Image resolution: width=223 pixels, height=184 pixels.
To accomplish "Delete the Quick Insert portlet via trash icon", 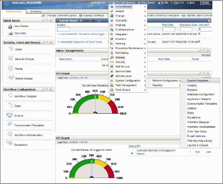I will 51,20.
